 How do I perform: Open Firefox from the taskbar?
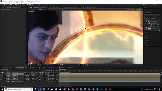click(x=73, y=89)
